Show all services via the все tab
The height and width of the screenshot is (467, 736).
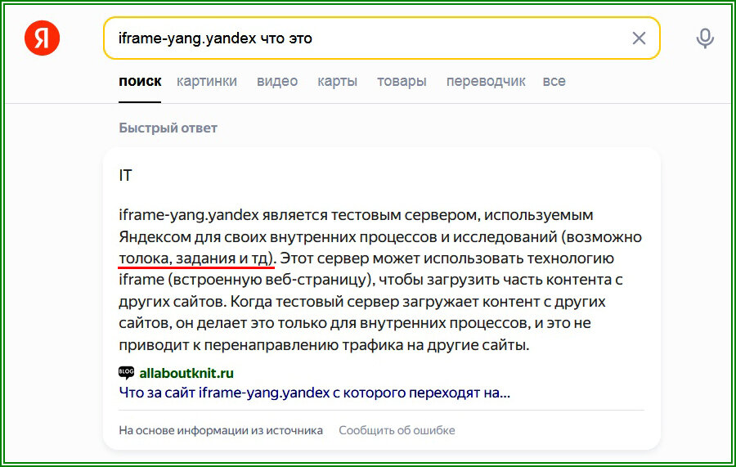coord(554,81)
